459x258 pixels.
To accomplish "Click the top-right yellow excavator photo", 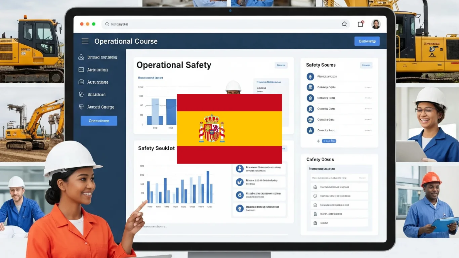I will point(427,42).
